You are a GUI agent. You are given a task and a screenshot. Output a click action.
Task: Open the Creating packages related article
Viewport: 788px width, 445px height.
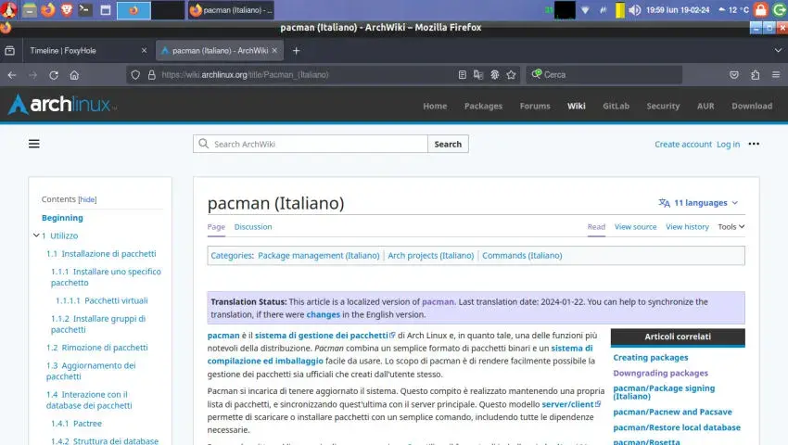click(650, 358)
